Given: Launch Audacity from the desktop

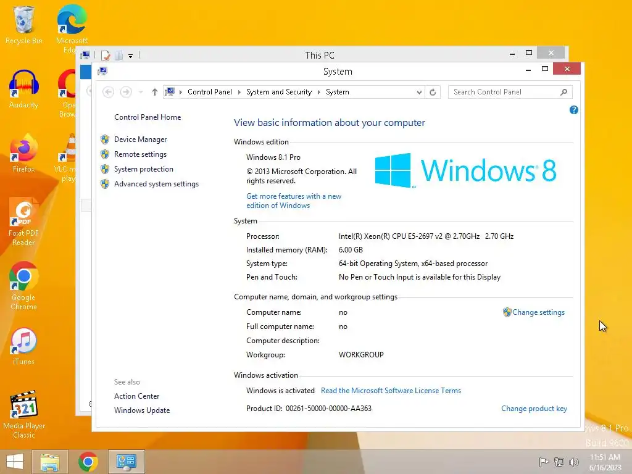Looking at the screenshot, I should pos(24,89).
